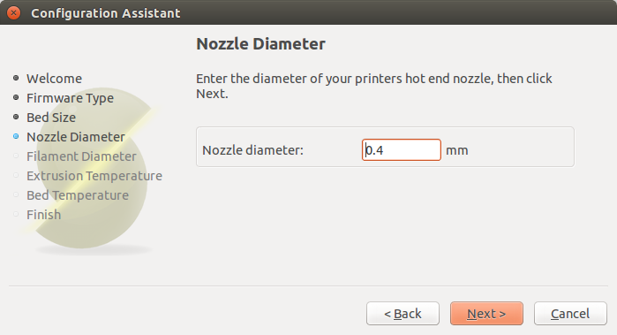Focus the Nozzle diameter input field
The height and width of the screenshot is (335, 617).
tap(402, 149)
